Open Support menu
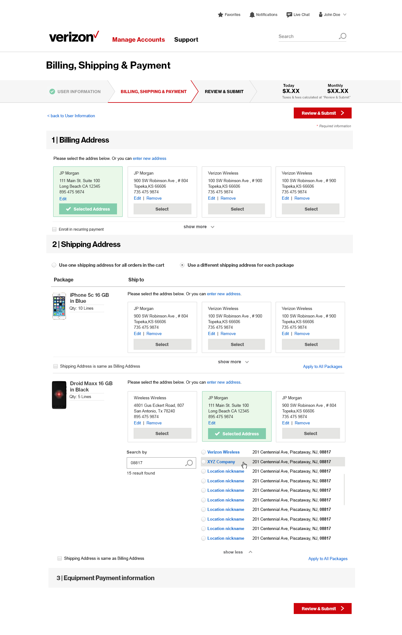Viewport: 402px width, 635px height. pos(186,40)
